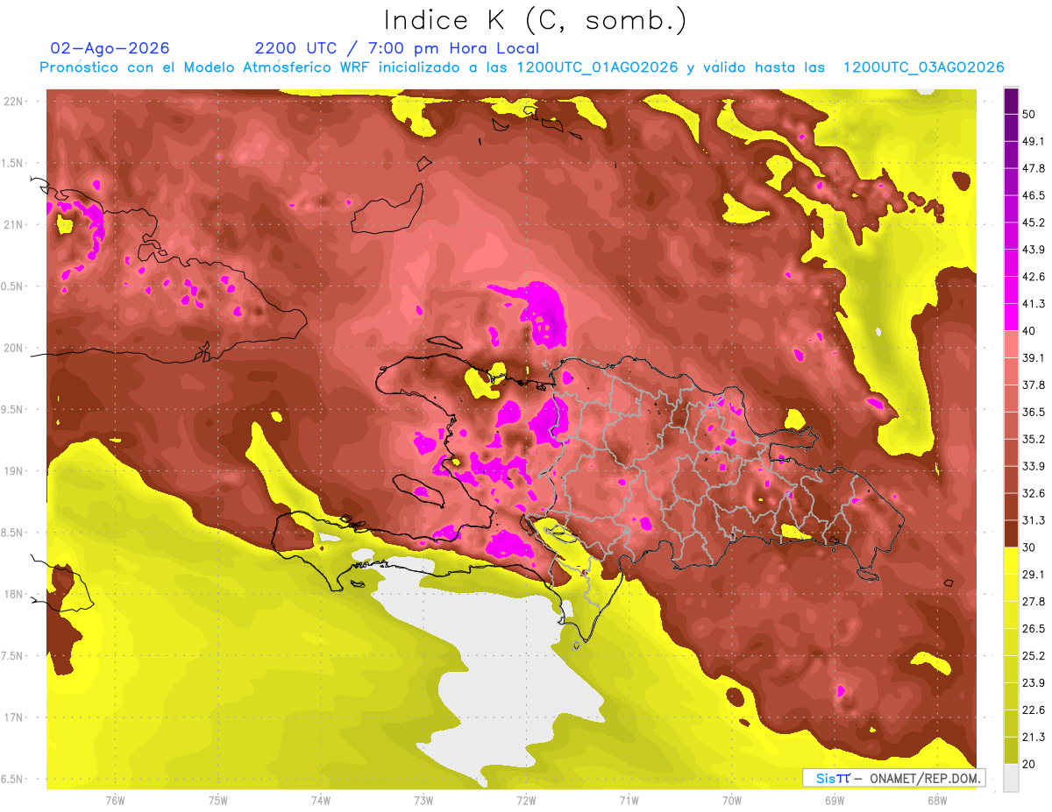Click the legend value "33.9"
The image size is (1052, 812).
click(1033, 466)
